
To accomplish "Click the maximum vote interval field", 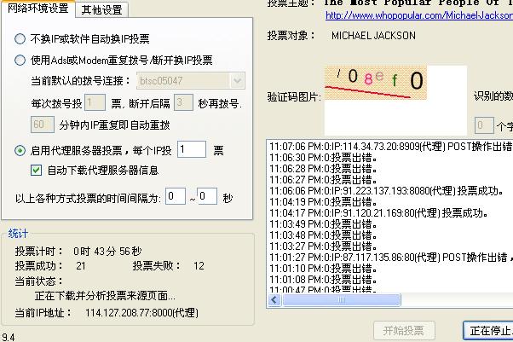I will click(207, 197).
